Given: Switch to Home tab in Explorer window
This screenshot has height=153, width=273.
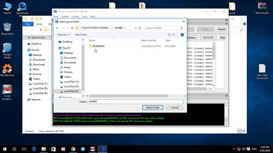Looking at the screenshot, I should coord(39,24).
